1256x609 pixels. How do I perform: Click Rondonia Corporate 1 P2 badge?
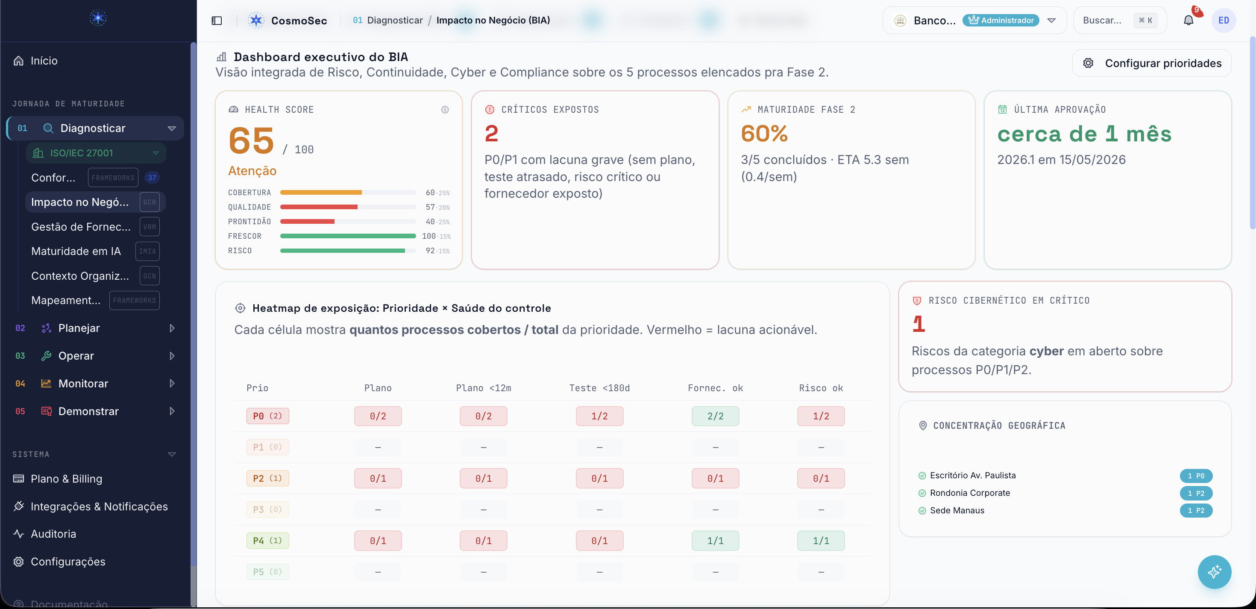click(1196, 493)
